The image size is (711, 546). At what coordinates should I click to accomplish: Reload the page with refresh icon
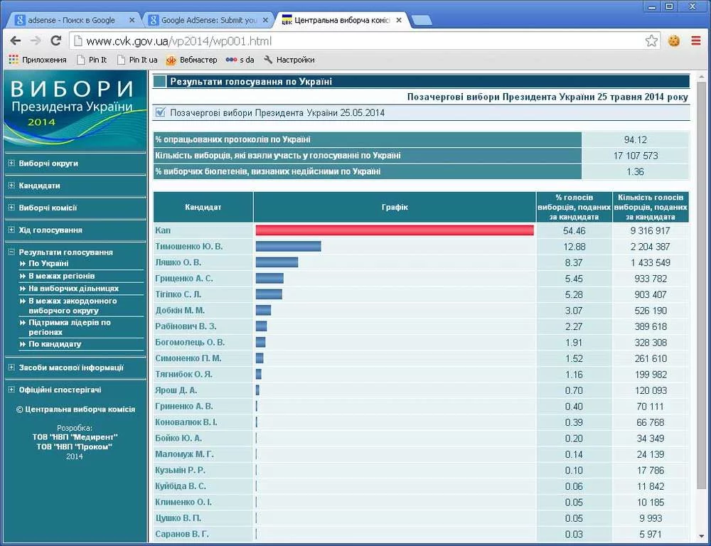(x=55, y=41)
